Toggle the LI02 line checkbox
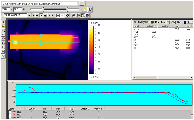The width and height of the screenshot is (194, 120). [x=10, y=115]
